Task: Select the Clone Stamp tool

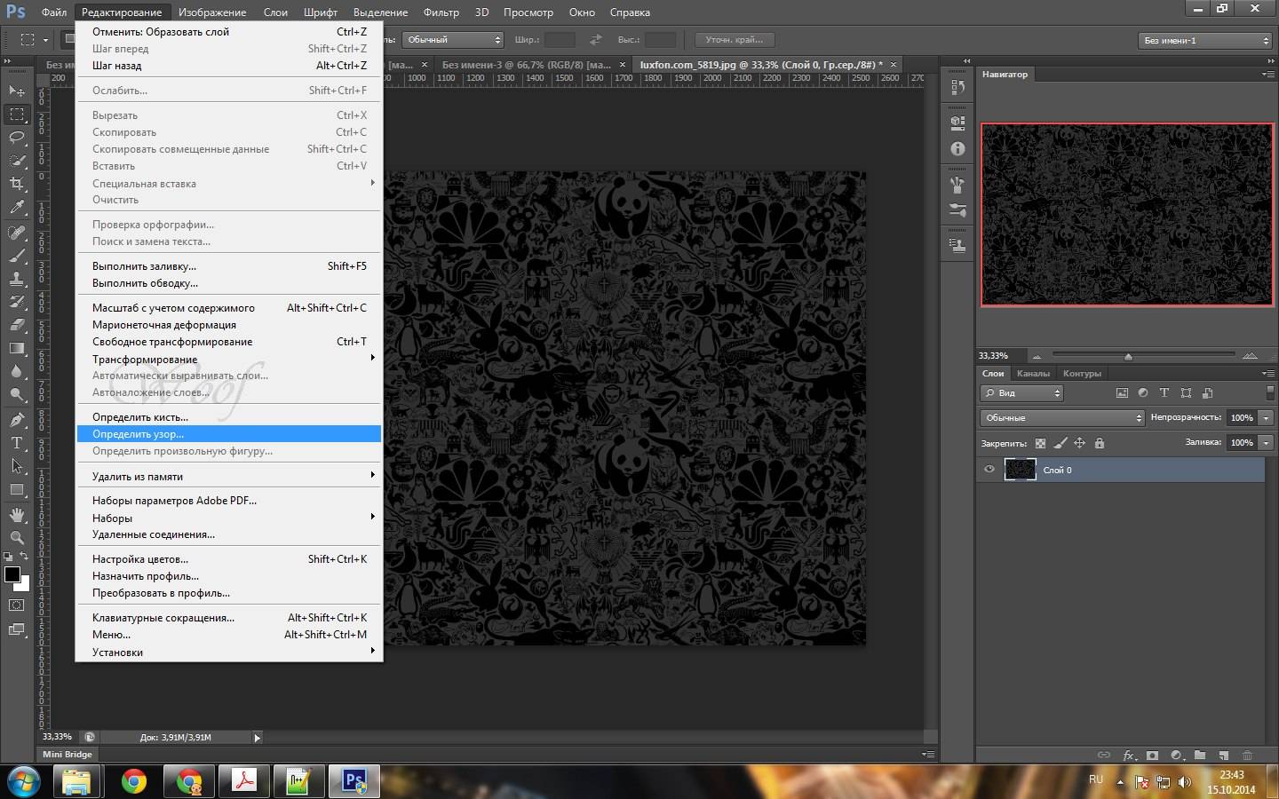Action: point(17,278)
